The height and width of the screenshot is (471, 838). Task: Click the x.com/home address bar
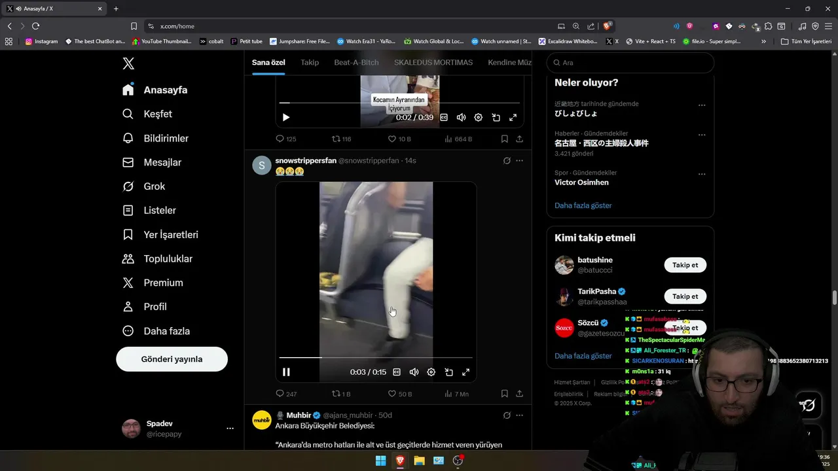pyautogui.click(x=354, y=26)
